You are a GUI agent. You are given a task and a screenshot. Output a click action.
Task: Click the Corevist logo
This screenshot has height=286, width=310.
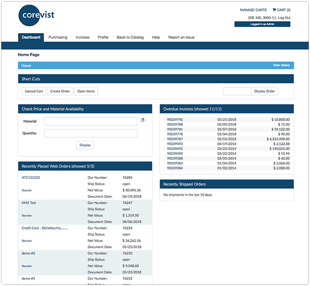pyautogui.click(x=36, y=15)
